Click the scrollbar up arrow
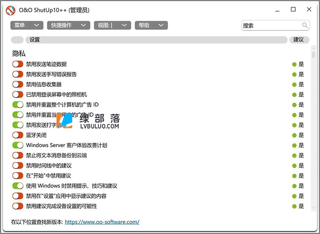The height and width of the screenshot is (234, 320). (x=314, y=48)
